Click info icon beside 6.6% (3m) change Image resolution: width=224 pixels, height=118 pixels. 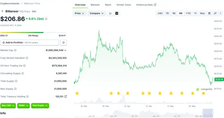(46, 19)
